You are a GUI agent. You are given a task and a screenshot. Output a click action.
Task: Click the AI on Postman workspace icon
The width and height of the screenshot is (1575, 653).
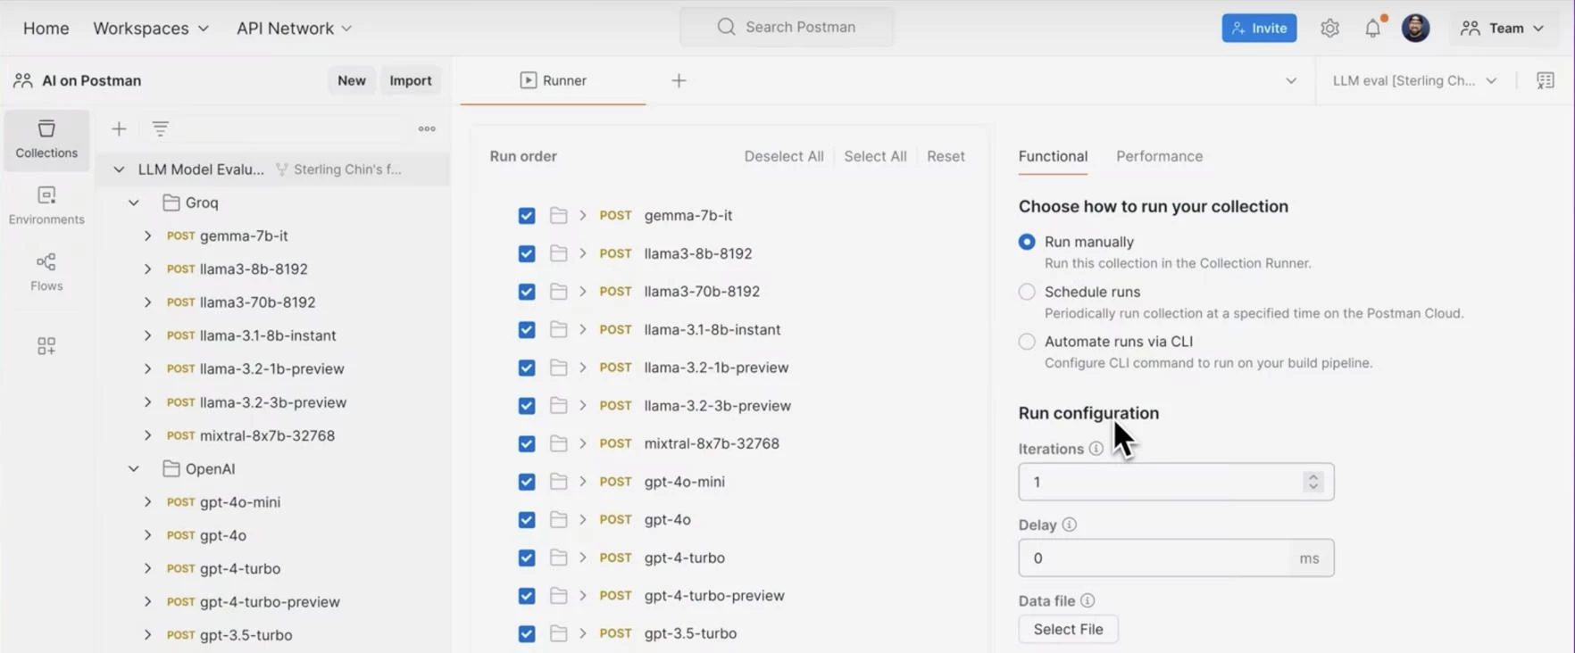point(23,80)
